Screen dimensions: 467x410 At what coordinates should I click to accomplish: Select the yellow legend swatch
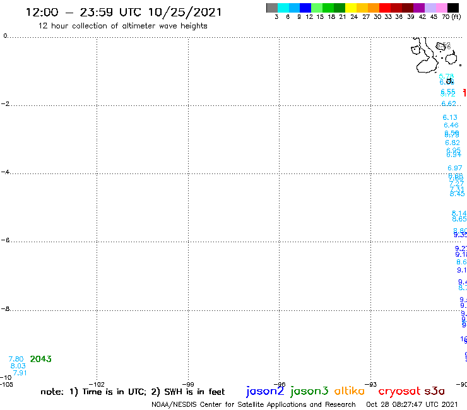click(x=351, y=8)
